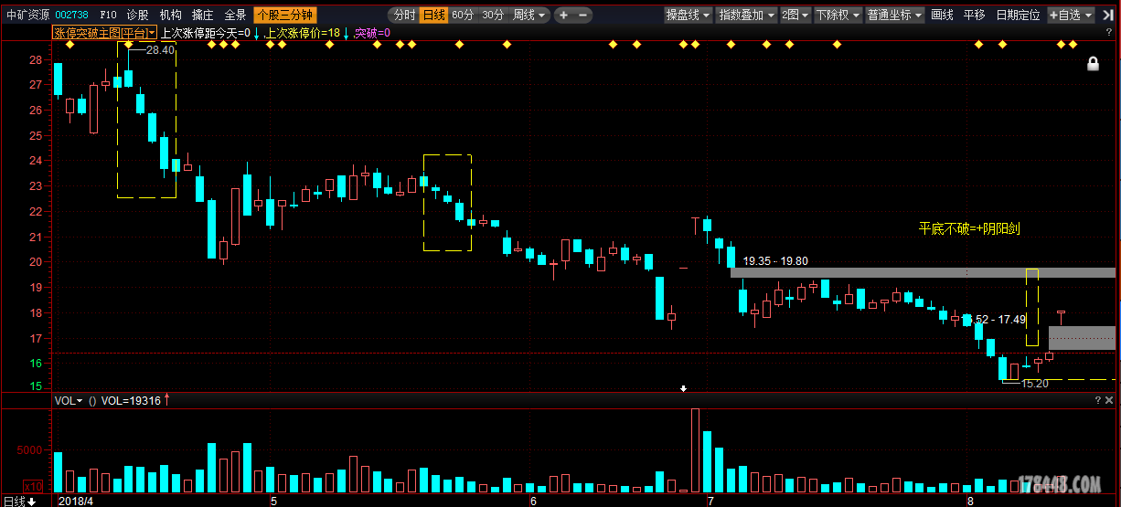Click stock name 中矿资源
The height and width of the screenshot is (507, 1121).
(27, 16)
